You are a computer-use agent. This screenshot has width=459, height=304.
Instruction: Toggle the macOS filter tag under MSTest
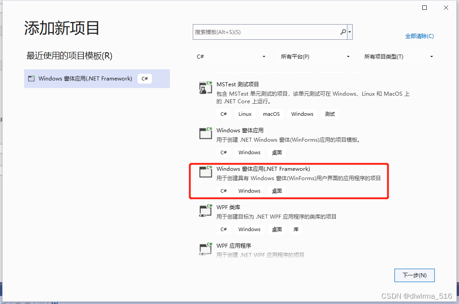[x=271, y=114]
